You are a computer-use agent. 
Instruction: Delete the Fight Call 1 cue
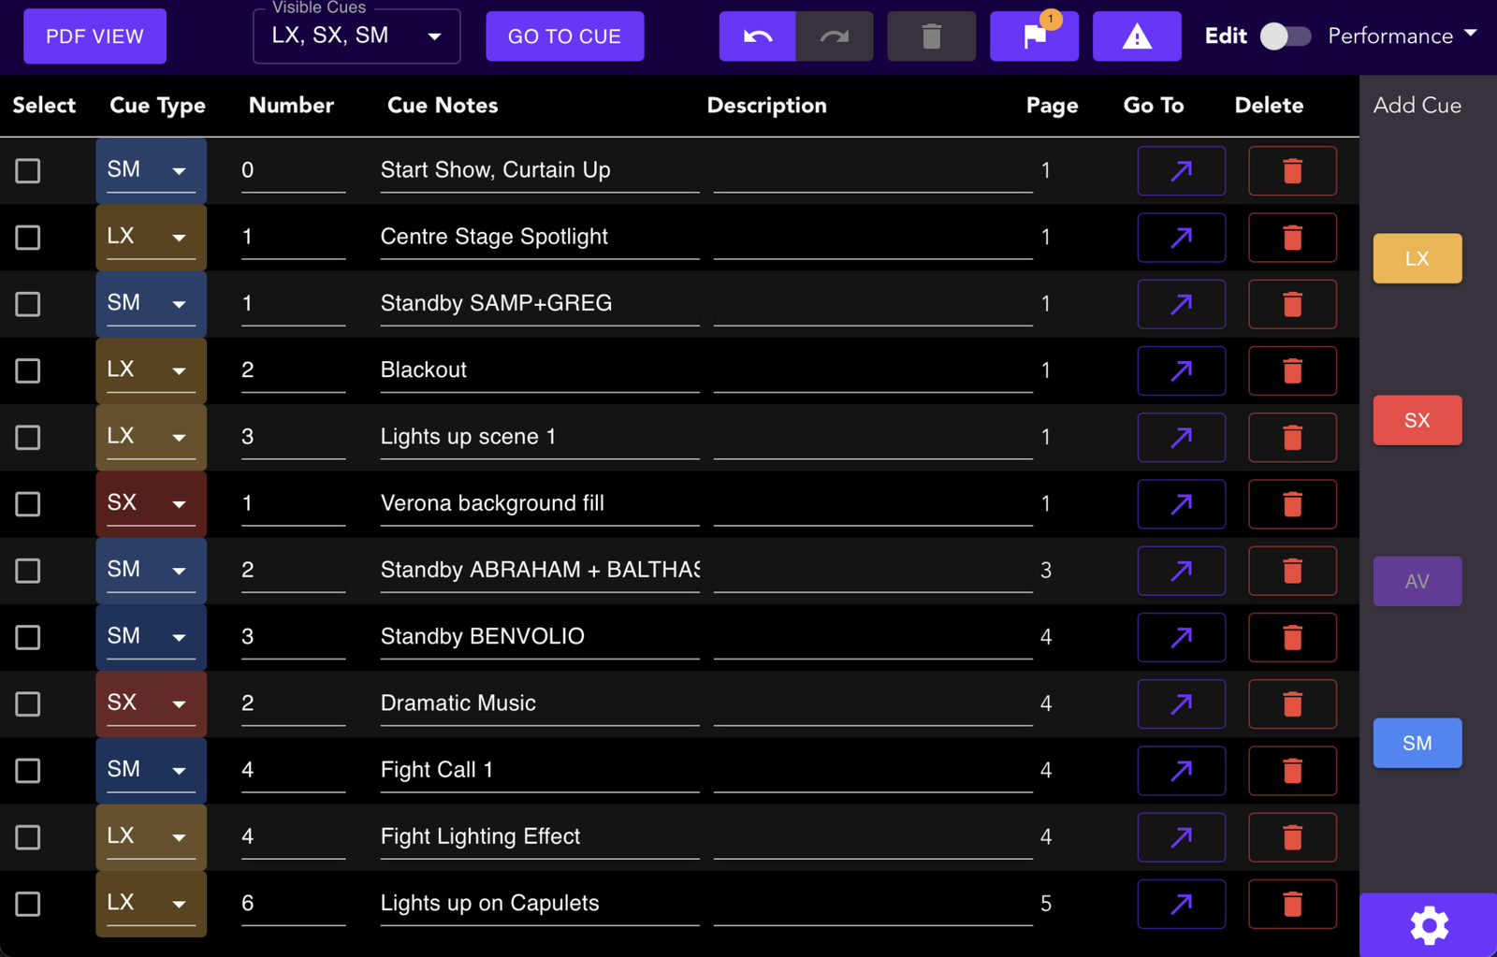coord(1292,771)
